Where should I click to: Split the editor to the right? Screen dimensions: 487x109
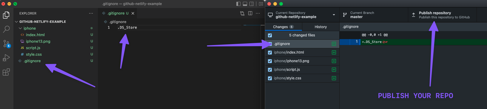tap(250, 13)
